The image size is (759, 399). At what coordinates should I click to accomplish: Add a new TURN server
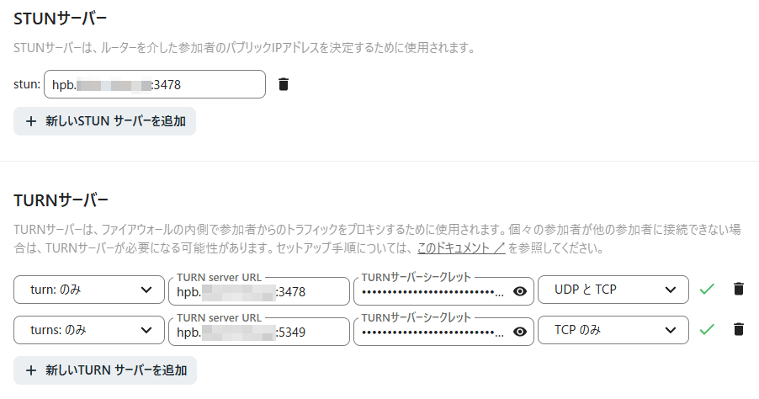pyautogui.click(x=105, y=370)
